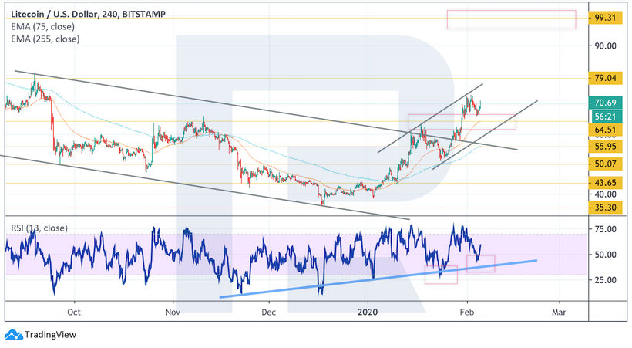Click the RSI 50.00 axis value
632x348 pixels.
(x=605, y=255)
